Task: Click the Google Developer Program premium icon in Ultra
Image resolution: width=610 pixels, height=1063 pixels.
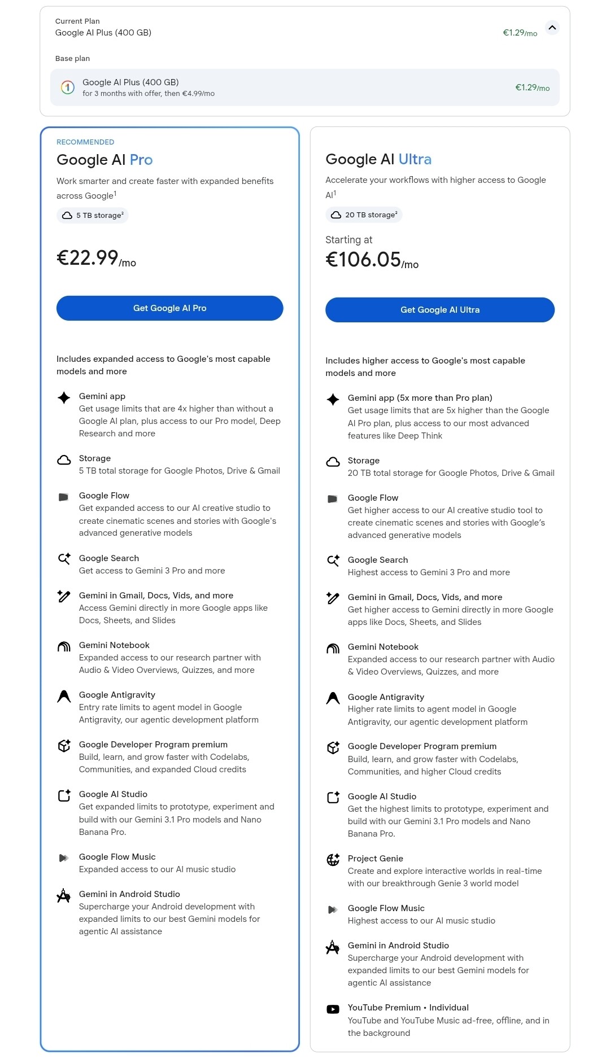Action: click(x=333, y=747)
